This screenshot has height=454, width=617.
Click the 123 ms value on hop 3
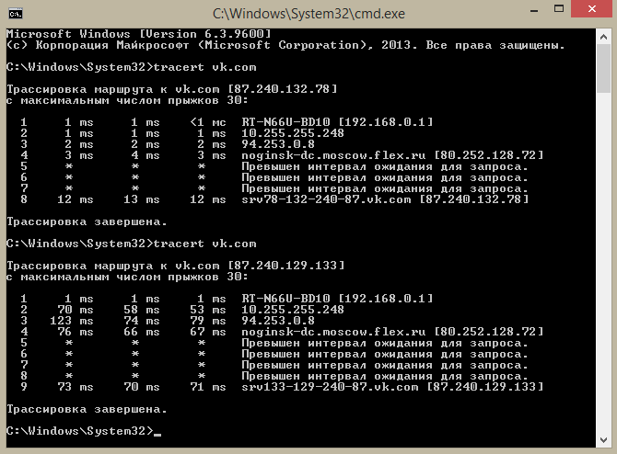72,321
